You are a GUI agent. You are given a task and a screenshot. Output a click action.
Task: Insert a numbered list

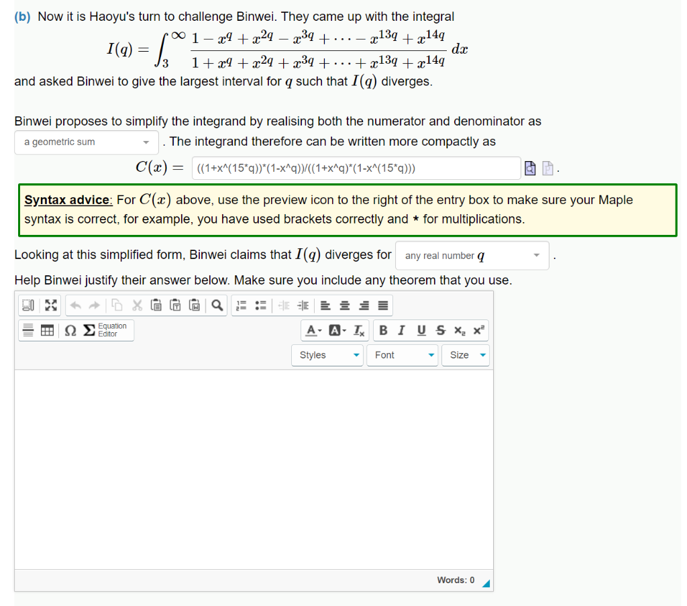point(242,305)
